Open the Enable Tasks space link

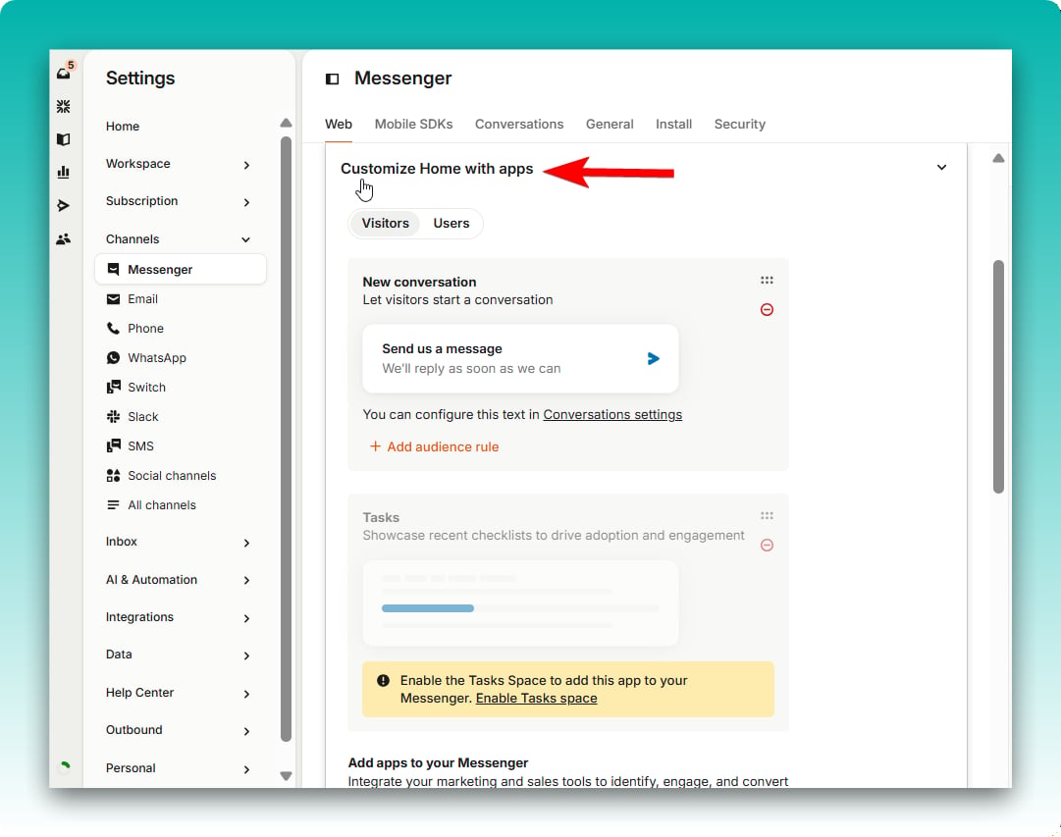pyautogui.click(x=536, y=699)
